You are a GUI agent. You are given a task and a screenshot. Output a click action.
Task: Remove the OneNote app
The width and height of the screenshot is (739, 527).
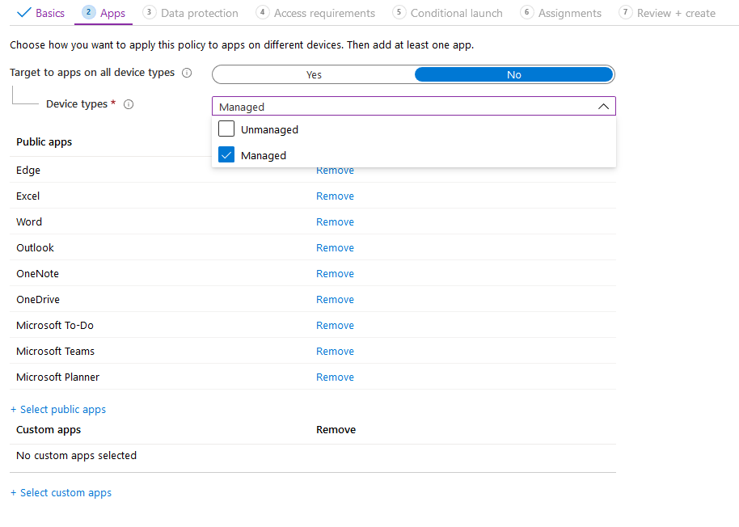point(335,274)
